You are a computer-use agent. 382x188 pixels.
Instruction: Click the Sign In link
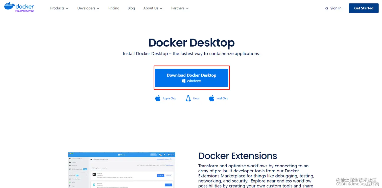(x=336, y=8)
